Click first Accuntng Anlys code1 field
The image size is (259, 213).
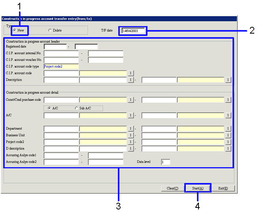point(61,155)
